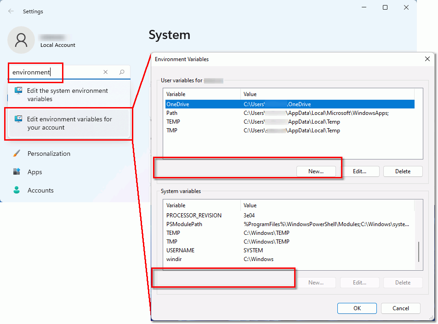
Task: Click the Apps icon in sidebar
Action: [17, 171]
